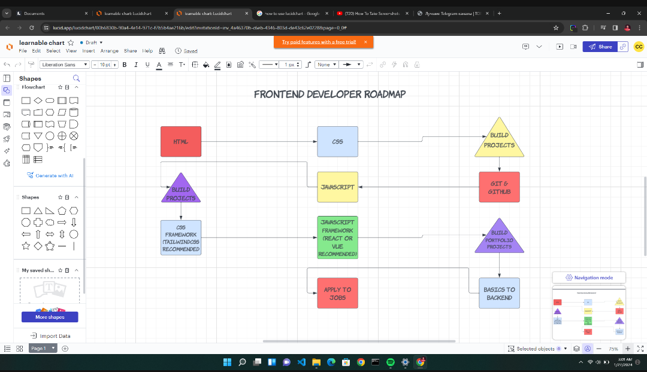The image size is (647, 372).
Task: Open the shape Search in Shapes panel
Action: [76, 78]
